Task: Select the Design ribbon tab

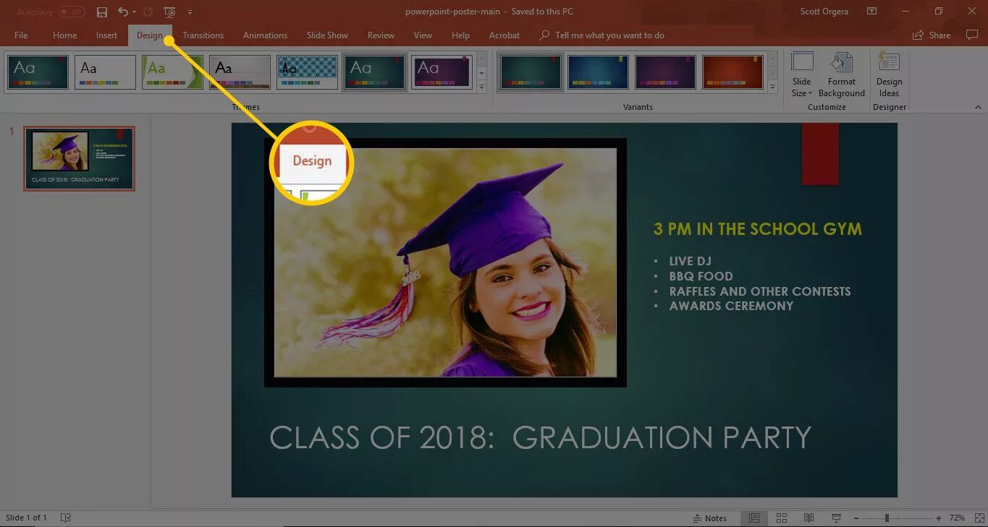Action: coord(150,35)
